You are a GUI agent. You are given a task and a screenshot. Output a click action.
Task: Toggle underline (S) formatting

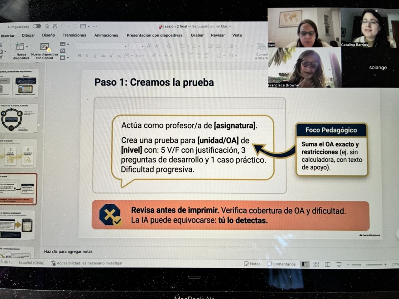[95, 55]
